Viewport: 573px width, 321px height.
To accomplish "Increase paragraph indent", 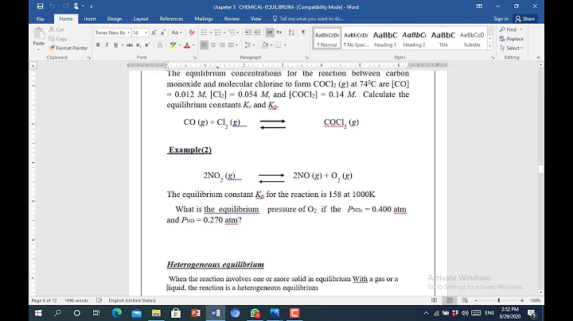I will pyautogui.click(x=258, y=33).
